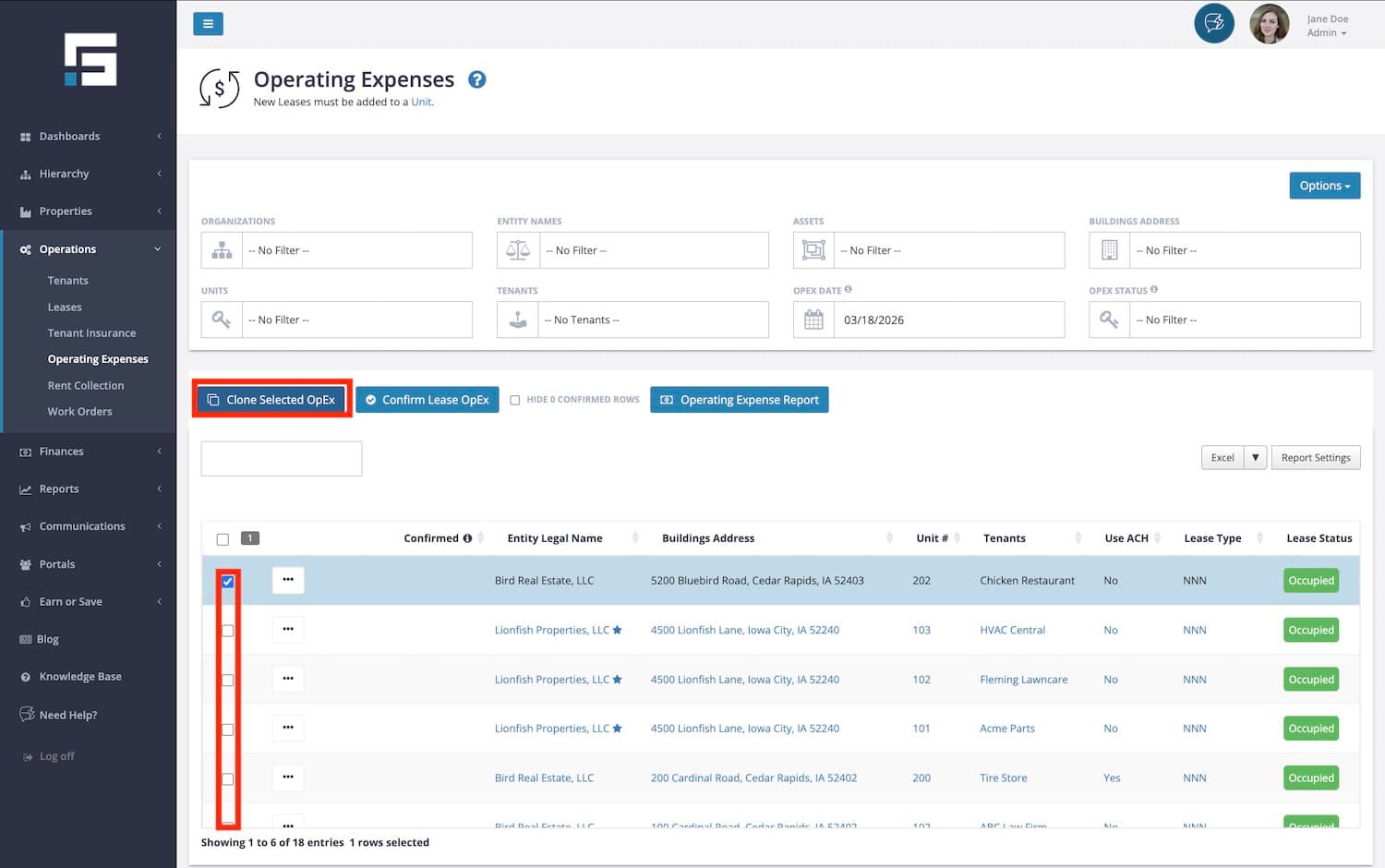
Task: Open the Options dropdown button
Action: click(1324, 186)
